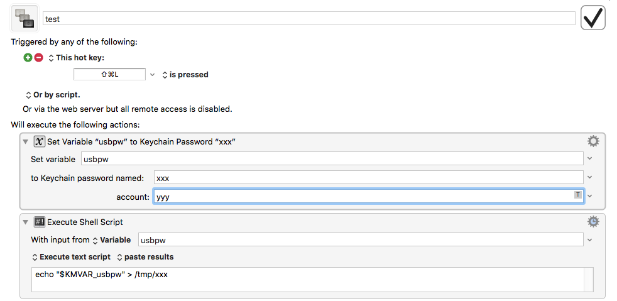Open the 'This hot key' trigger type menu
Viewport: 617px width, 301px height.
(76, 58)
